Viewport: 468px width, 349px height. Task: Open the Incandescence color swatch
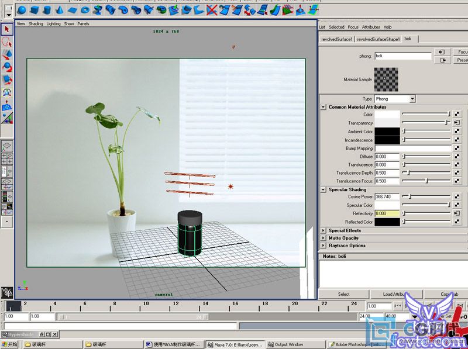tap(387, 140)
